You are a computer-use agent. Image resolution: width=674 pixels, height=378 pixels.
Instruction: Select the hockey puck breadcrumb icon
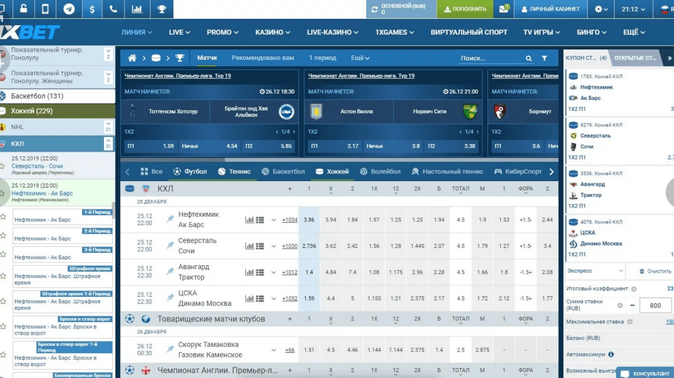coord(156,58)
